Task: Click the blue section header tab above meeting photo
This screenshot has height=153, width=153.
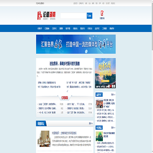Action: (x=41, y=124)
